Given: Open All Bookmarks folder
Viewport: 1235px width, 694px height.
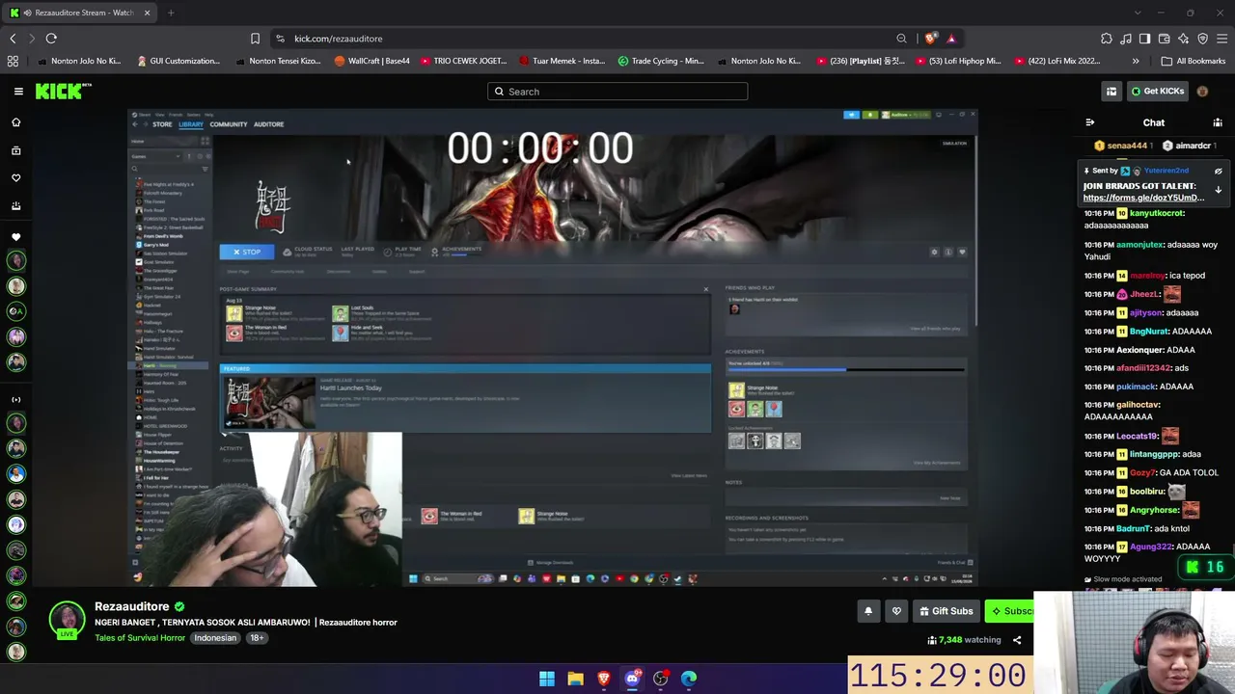Looking at the screenshot, I should tap(1194, 61).
